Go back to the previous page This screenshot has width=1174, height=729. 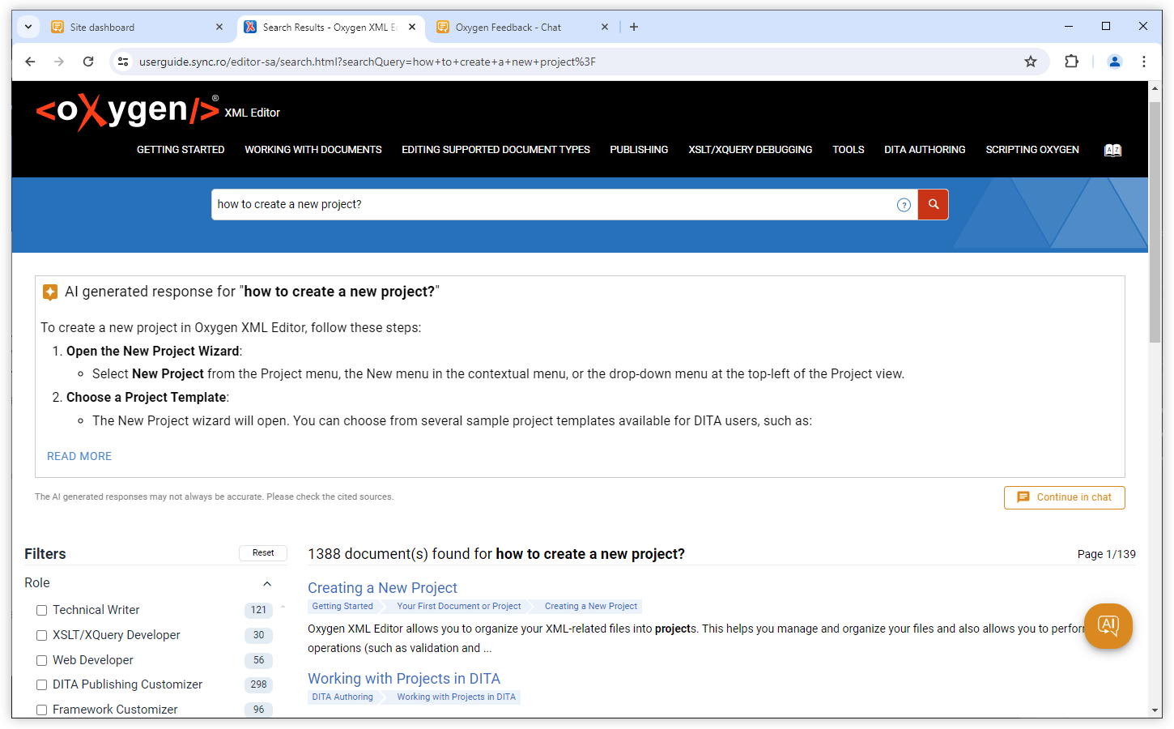coord(30,62)
